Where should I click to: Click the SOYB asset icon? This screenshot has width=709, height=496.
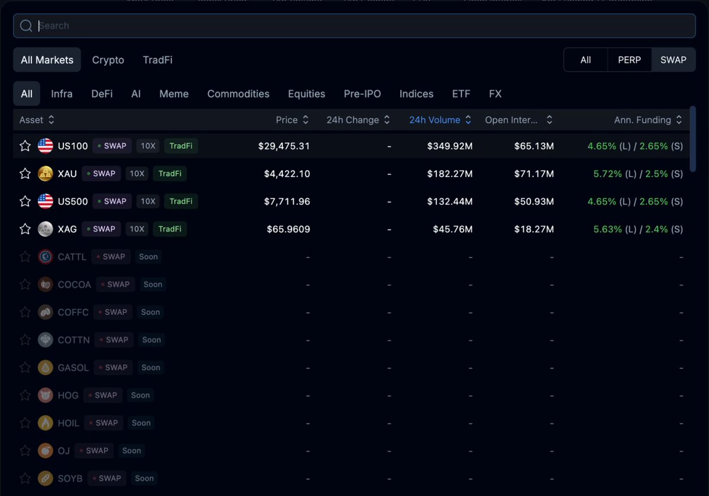coord(45,478)
